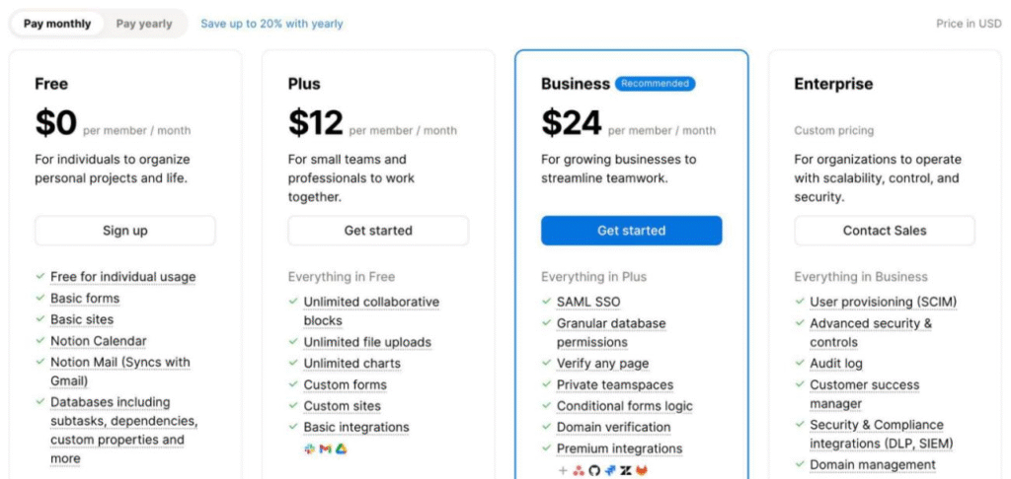Screen dimensions: 1011x479
Task: Click the Sign up button for Free plan
Action: click(125, 231)
